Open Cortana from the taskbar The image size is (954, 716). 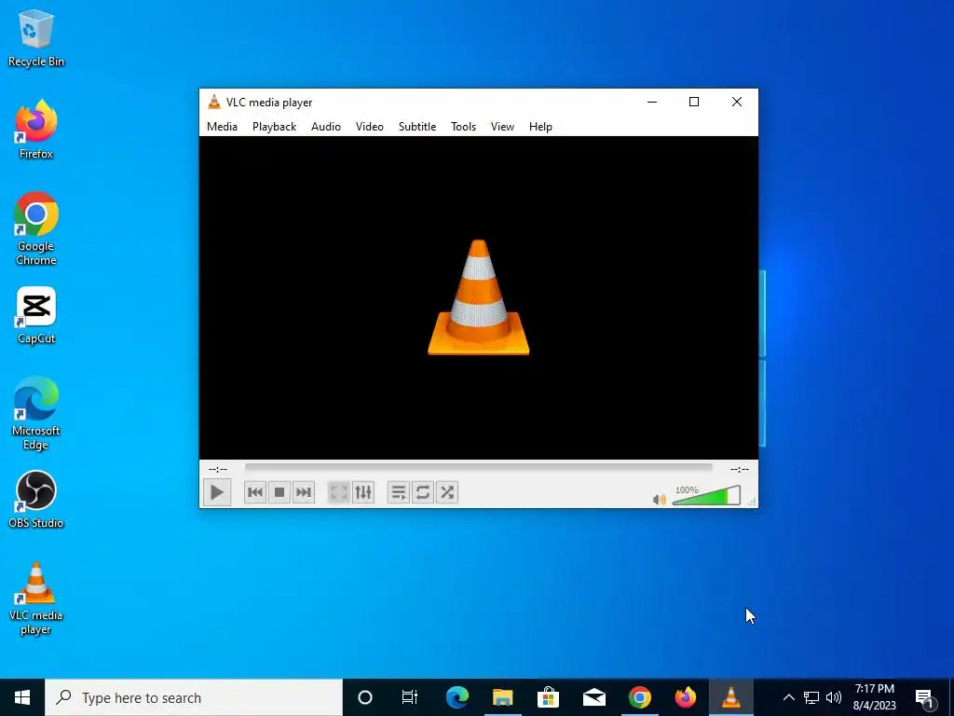pos(365,697)
